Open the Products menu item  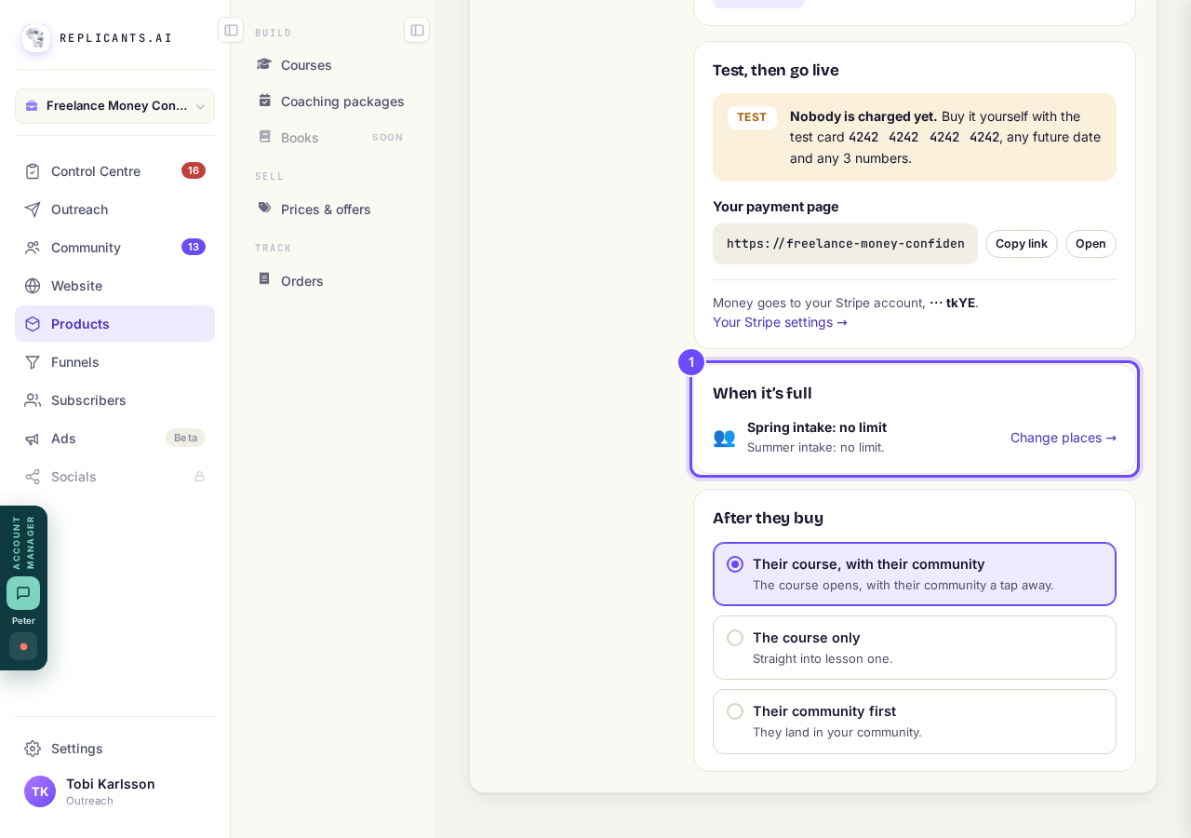114,324
